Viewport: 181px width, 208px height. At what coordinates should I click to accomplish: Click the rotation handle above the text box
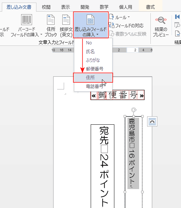[134, 110]
